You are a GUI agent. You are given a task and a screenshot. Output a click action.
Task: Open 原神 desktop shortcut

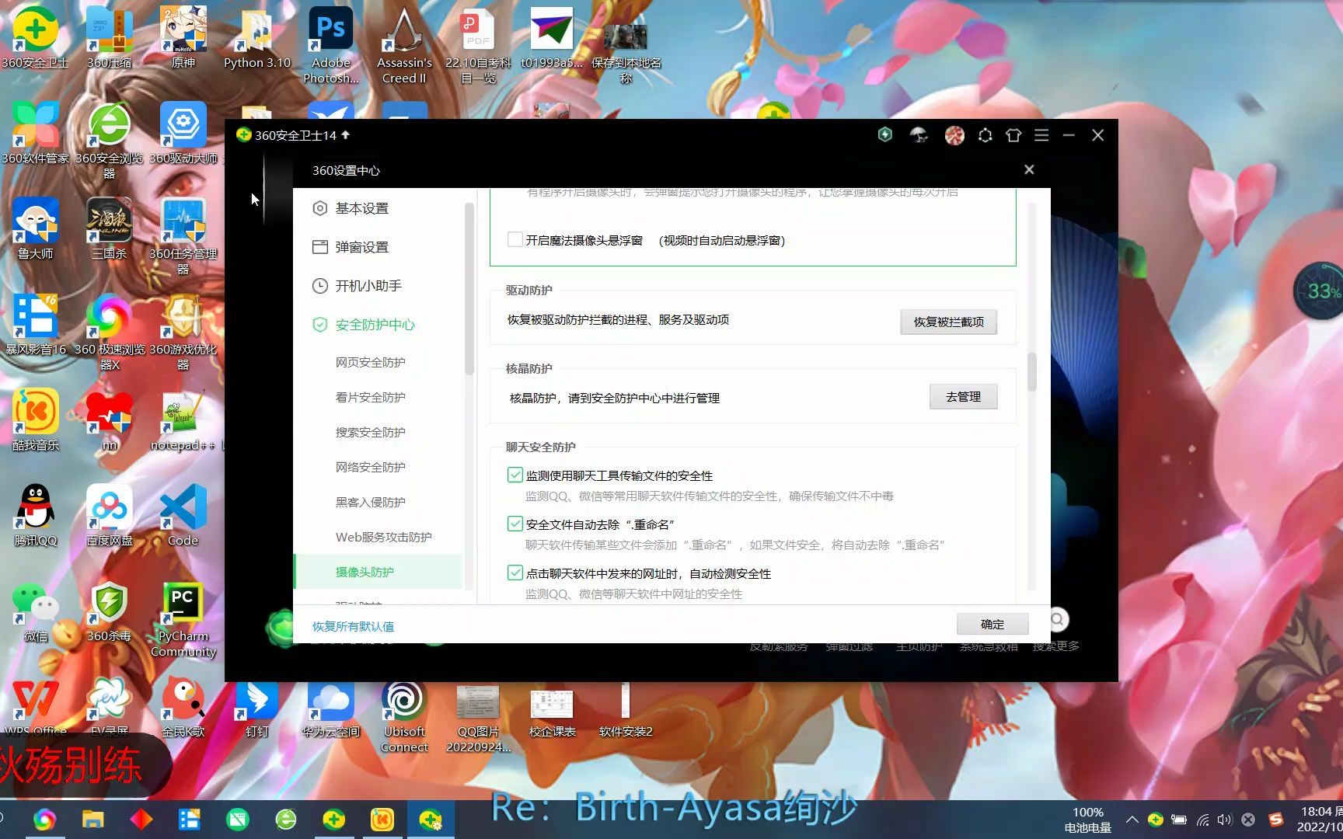click(x=183, y=37)
